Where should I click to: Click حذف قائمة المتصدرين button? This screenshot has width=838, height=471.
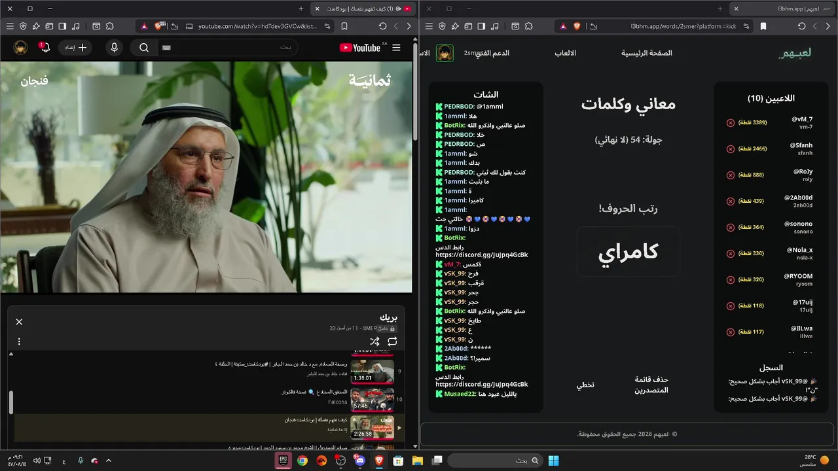click(651, 385)
